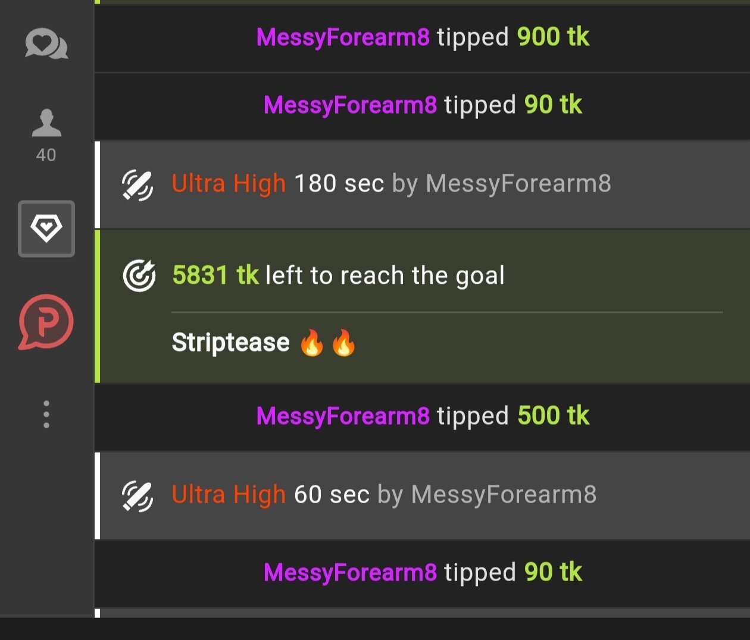The height and width of the screenshot is (640, 750).
Task: Click MessyForearm8 name in the 60 sec message
Action: (x=504, y=495)
